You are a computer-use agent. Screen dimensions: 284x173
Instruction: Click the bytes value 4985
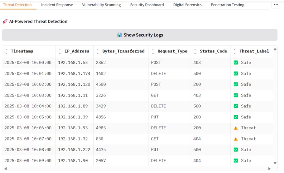click(x=101, y=128)
